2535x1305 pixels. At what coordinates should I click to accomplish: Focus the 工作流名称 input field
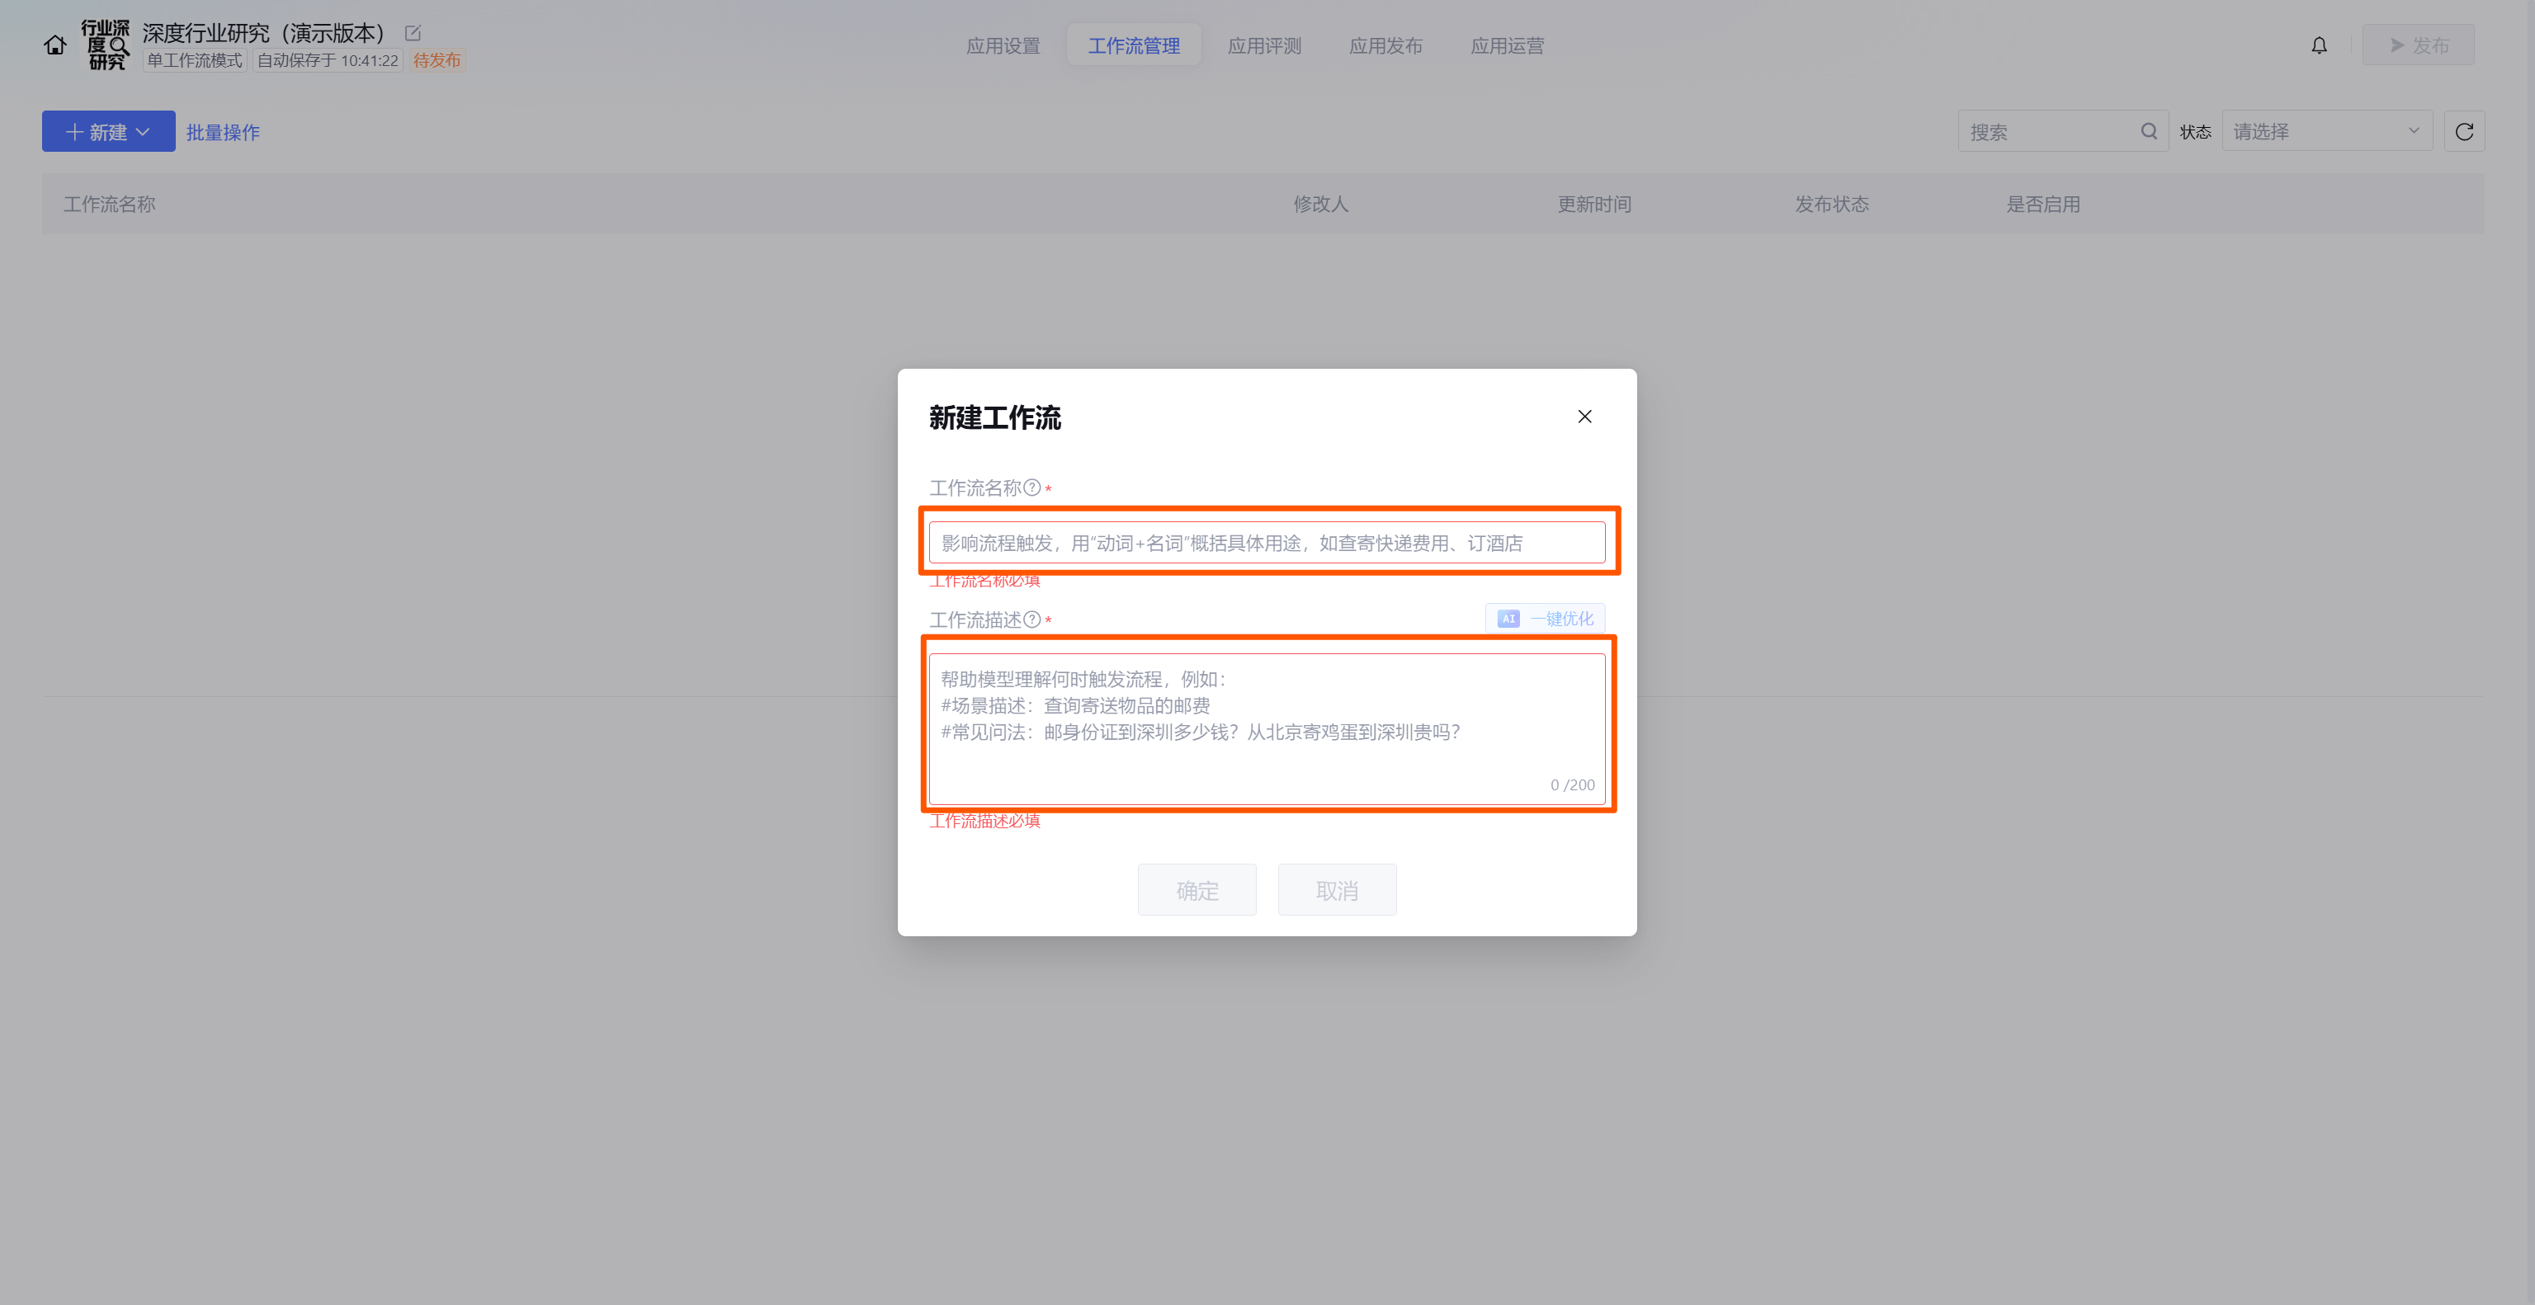click(x=1267, y=543)
